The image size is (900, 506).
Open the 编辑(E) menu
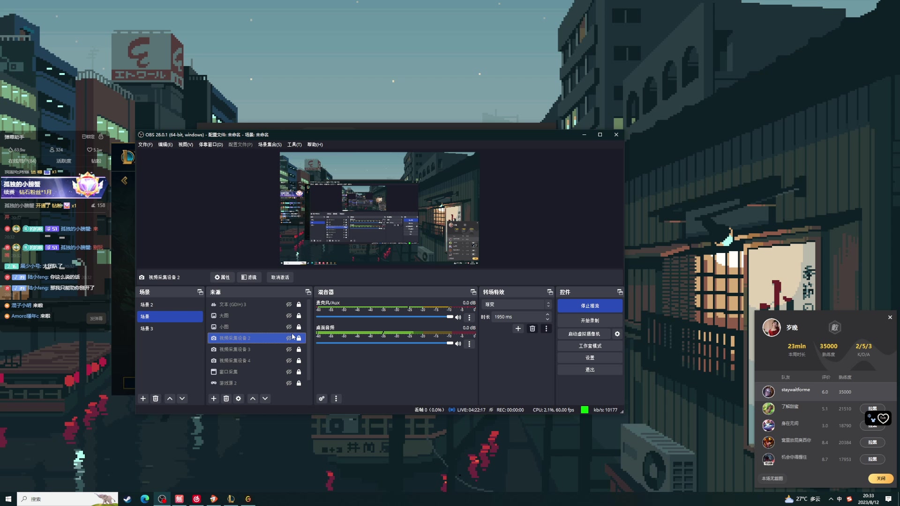coord(165,145)
